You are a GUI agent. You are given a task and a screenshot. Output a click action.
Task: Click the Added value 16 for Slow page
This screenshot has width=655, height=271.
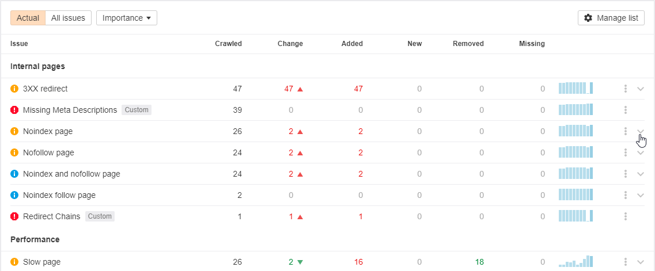pyautogui.click(x=358, y=262)
